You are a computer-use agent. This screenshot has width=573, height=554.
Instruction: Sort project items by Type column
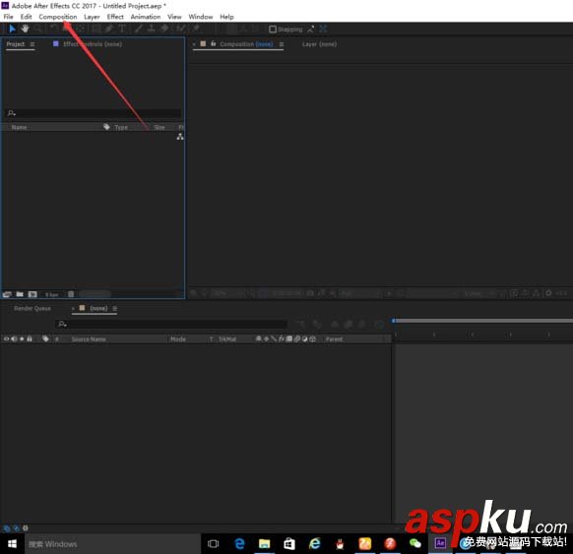pyautogui.click(x=121, y=128)
